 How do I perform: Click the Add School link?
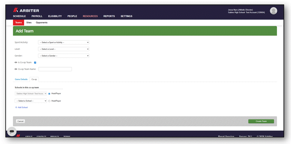[22, 107]
